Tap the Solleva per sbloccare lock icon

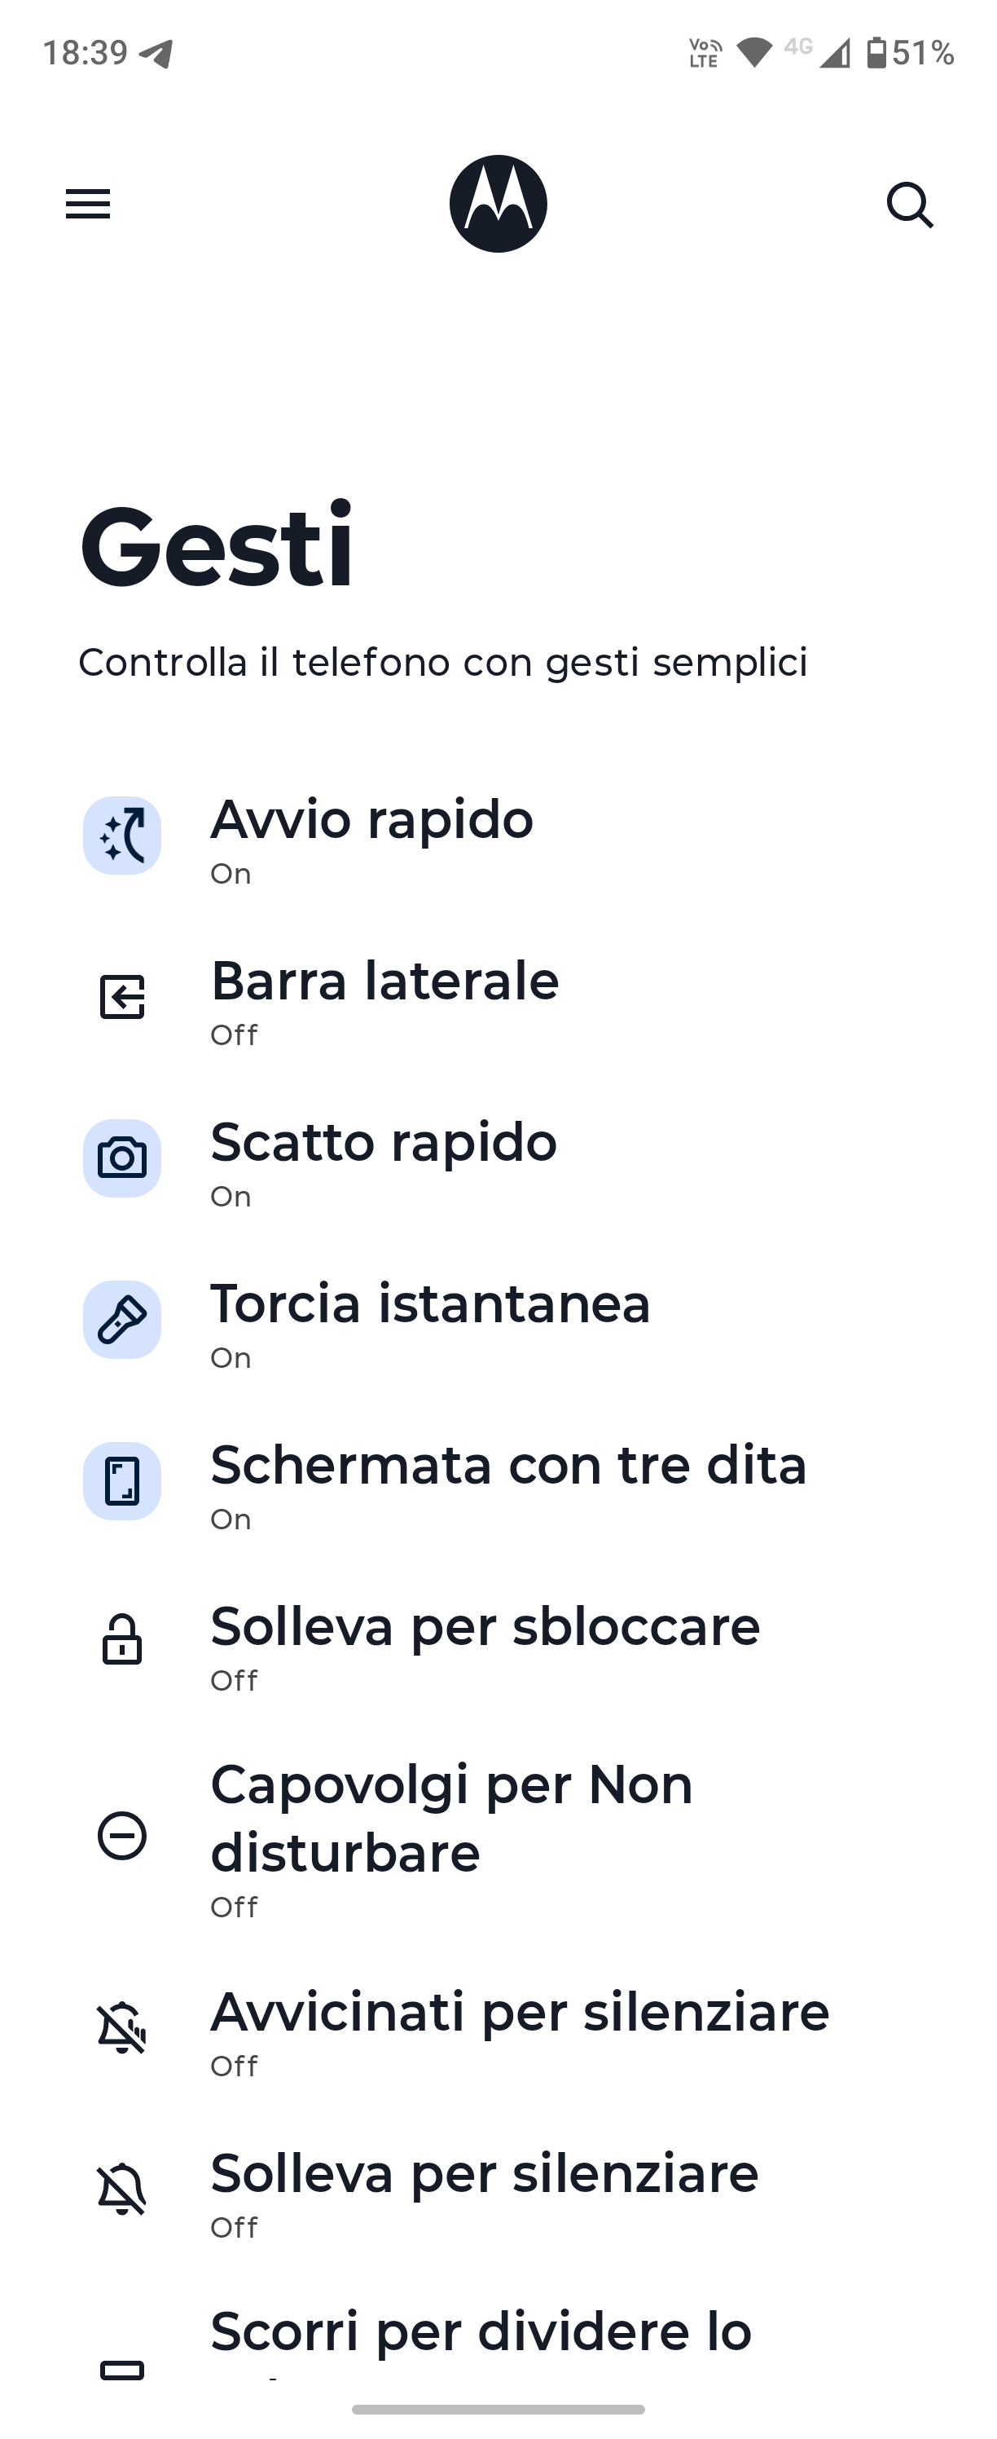pos(122,1640)
